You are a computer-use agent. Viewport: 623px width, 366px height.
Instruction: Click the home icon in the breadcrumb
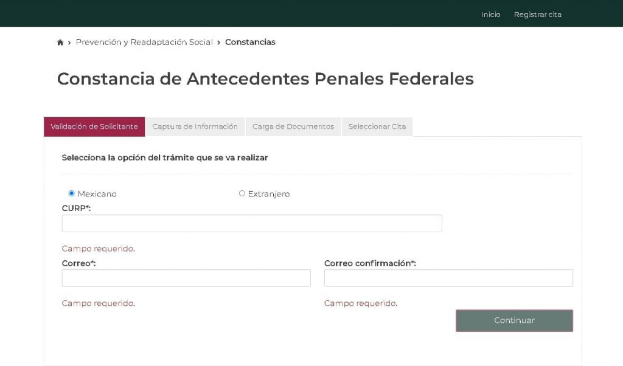(x=60, y=42)
